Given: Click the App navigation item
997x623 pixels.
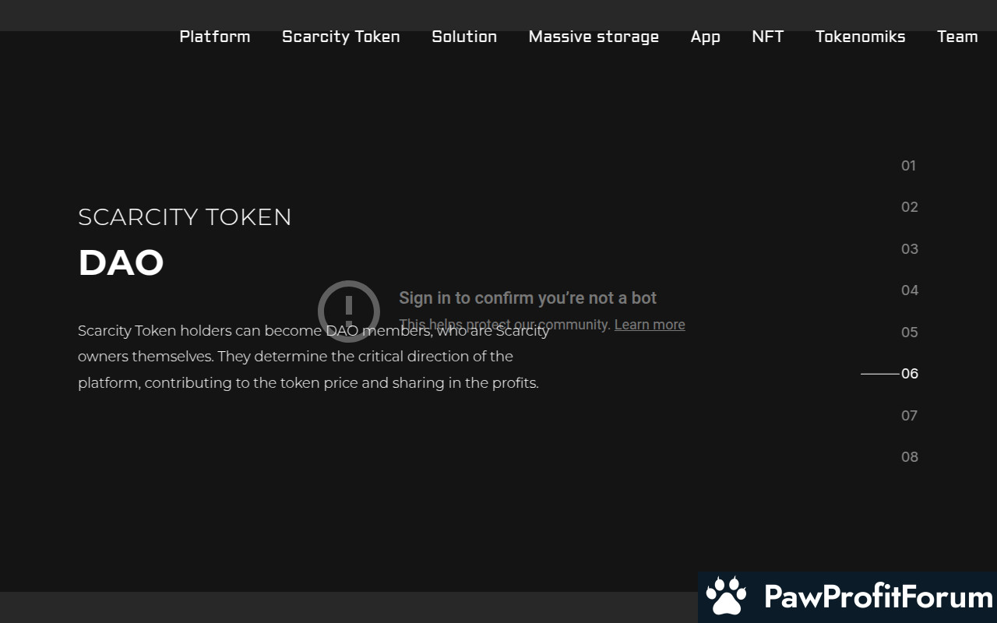Looking at the screenshot, I should [705, 37].
